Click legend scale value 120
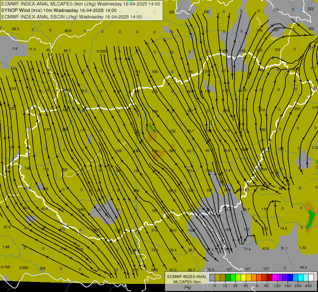The image size is (318, 292). tap(277, 286)
